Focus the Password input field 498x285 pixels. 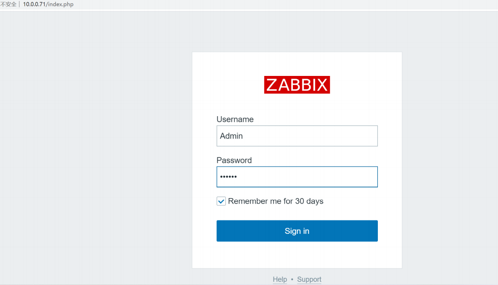click(297, 177)
